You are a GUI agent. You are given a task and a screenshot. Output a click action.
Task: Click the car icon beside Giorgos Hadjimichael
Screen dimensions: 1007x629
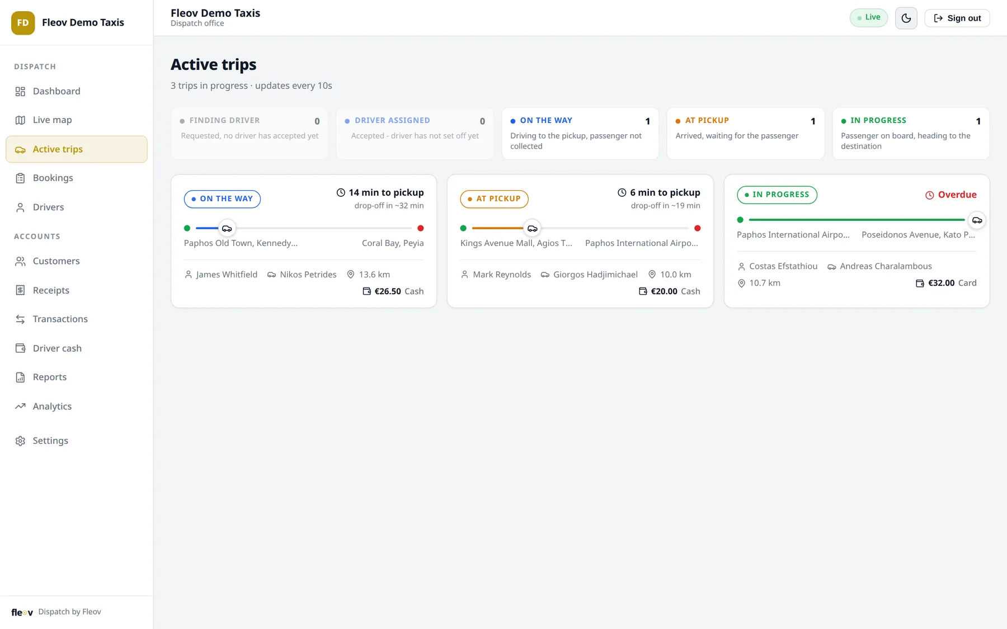point(545,275)
